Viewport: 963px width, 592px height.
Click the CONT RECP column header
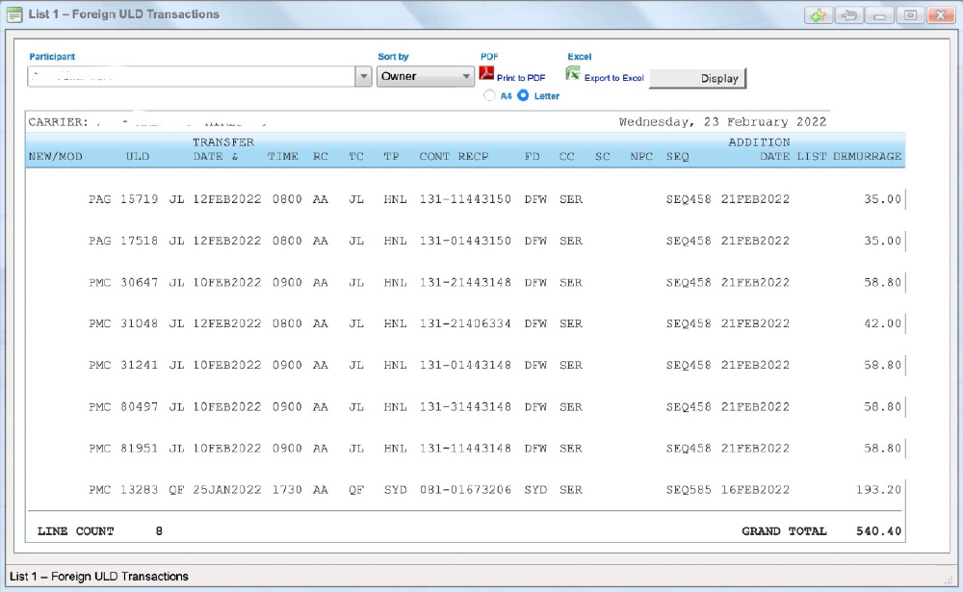pyautogui.click(x=454, y=157)
